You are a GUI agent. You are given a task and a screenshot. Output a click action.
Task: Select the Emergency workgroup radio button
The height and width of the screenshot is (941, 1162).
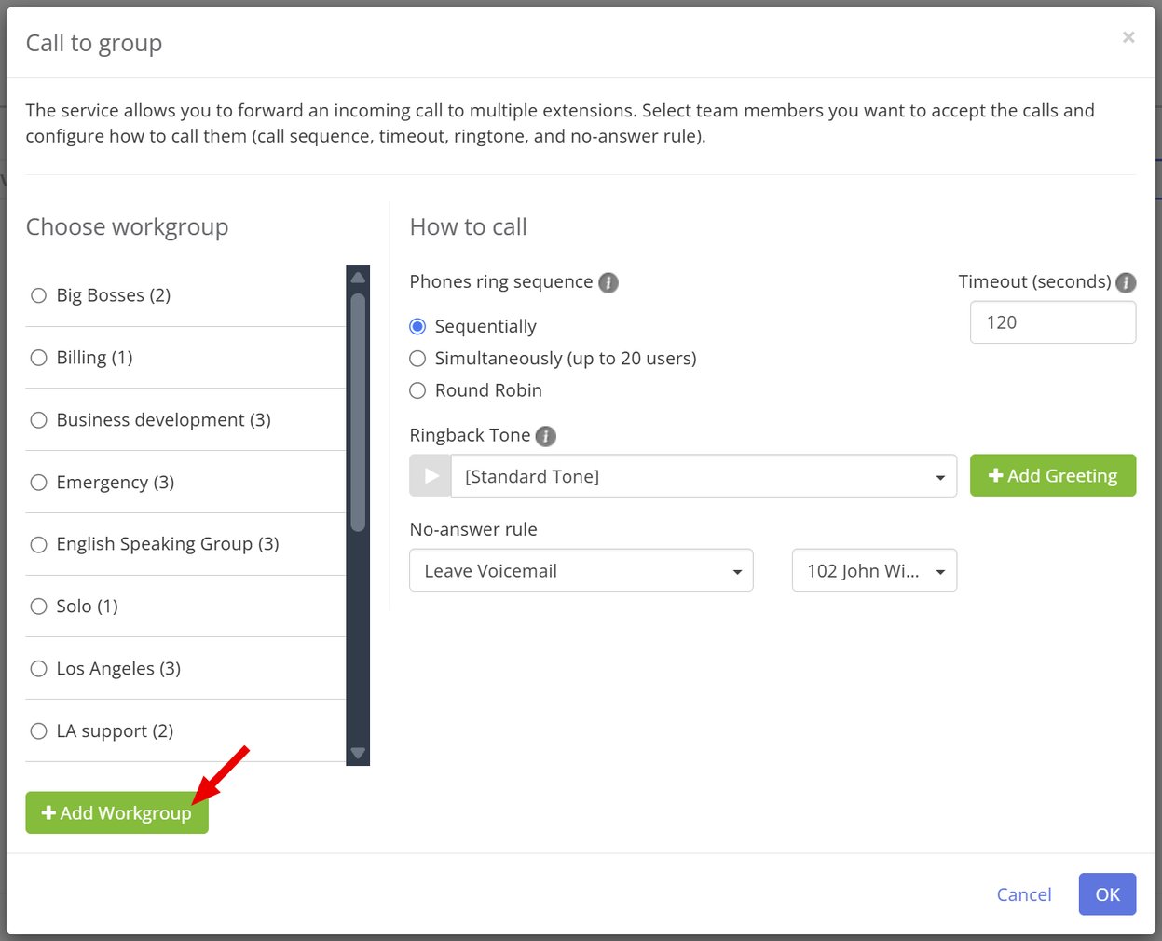click(x=39, y=483)
